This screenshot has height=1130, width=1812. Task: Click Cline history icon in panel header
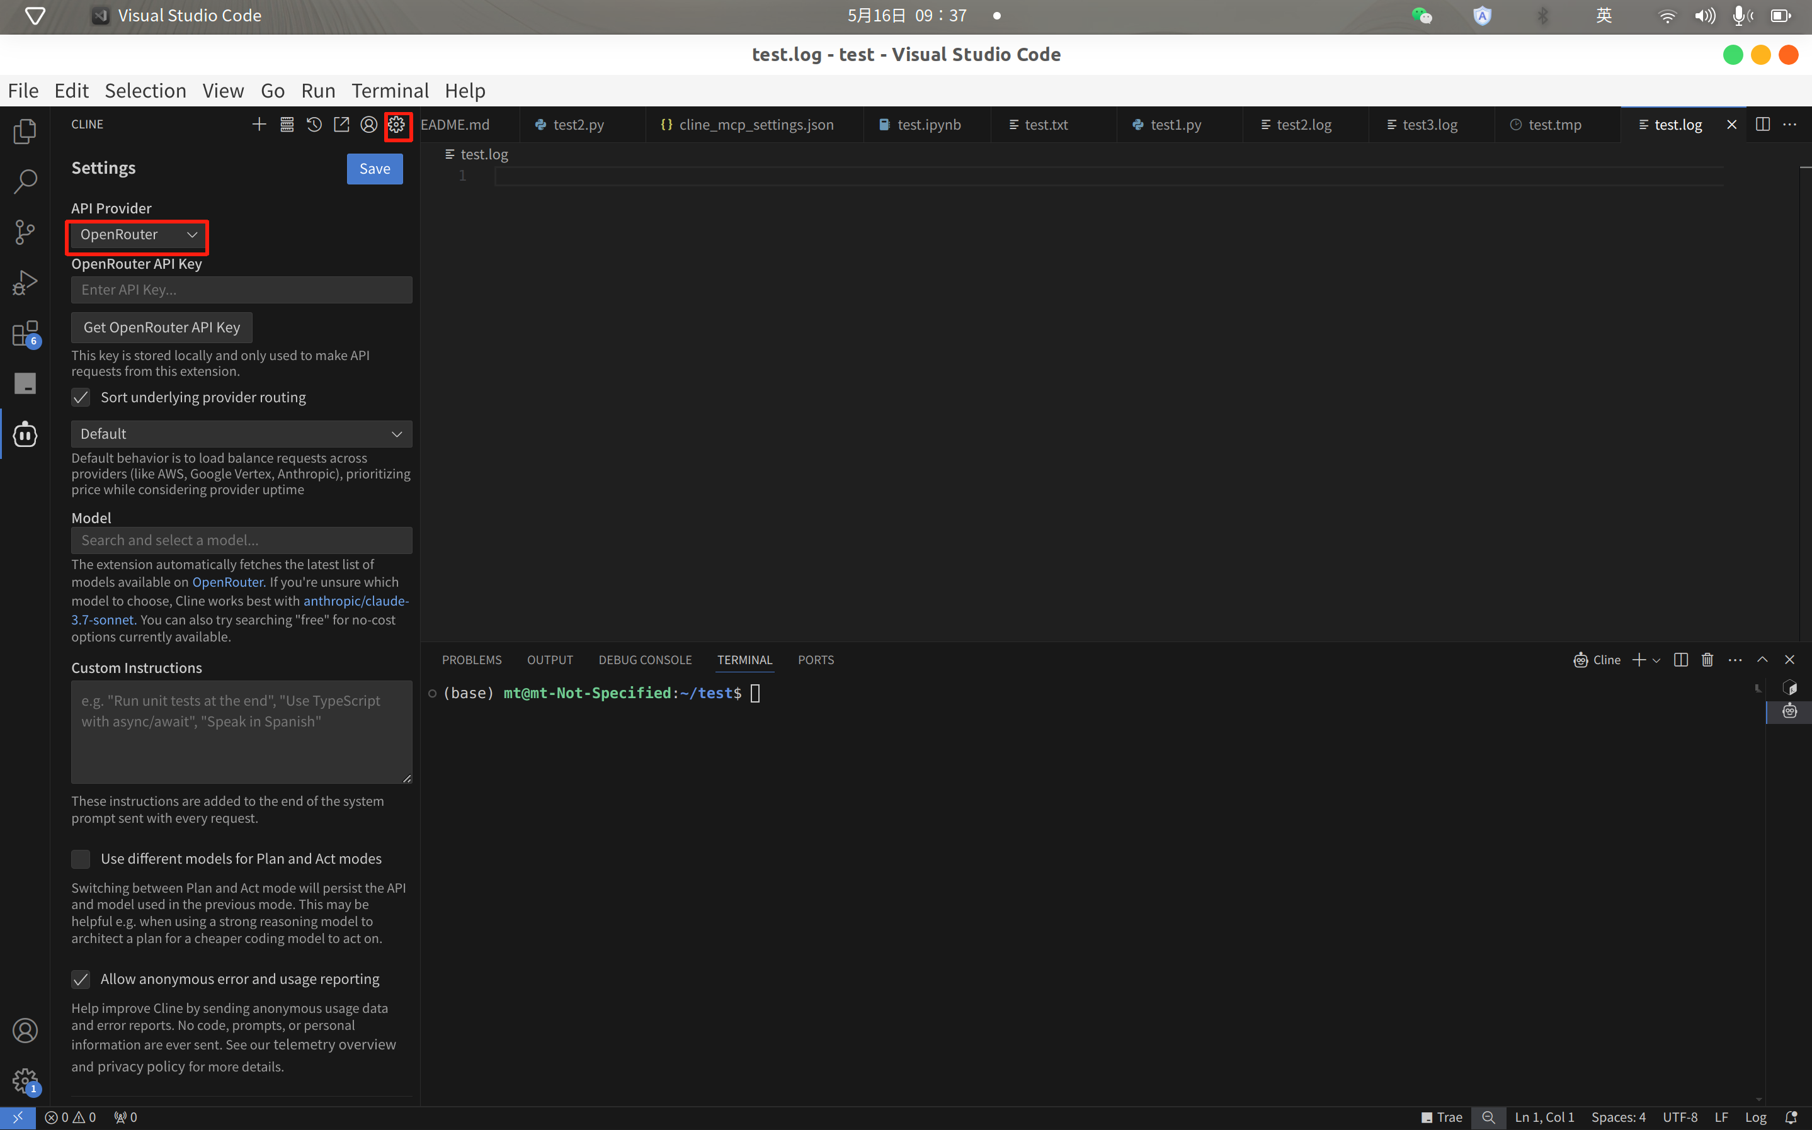tap(314, 124)
